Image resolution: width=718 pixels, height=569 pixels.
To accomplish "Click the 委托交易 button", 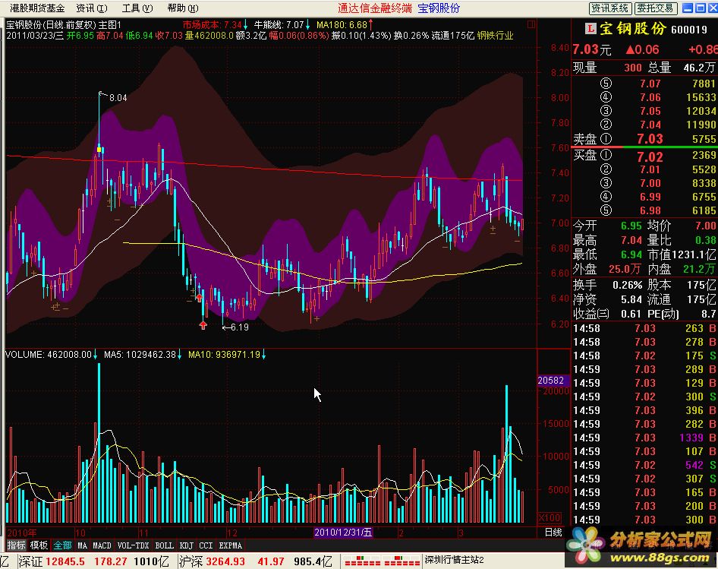I will (655, 8).
